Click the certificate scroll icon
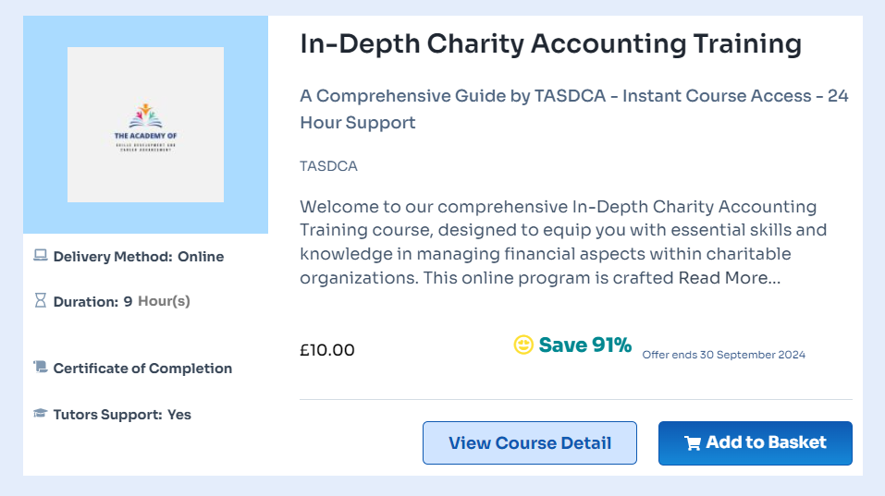 tap(40, 368)
